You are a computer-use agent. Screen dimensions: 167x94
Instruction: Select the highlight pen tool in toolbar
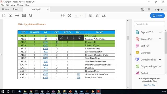97,16
